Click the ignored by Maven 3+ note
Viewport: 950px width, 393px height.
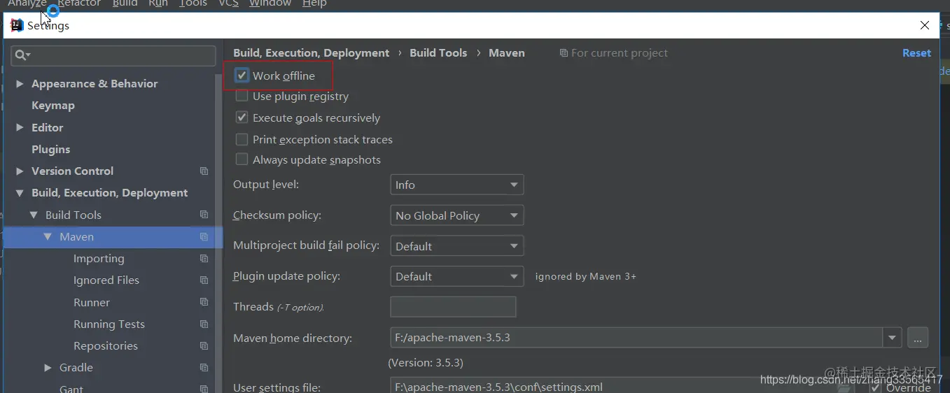coord(586,277)
